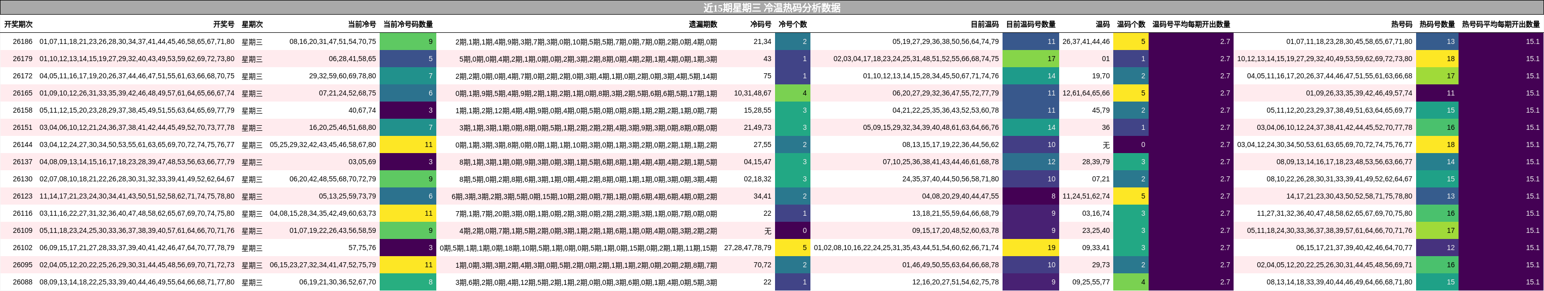Select period cell 26130
The width and height of the screenshot is (1544, 291).
tap(22, 179)
